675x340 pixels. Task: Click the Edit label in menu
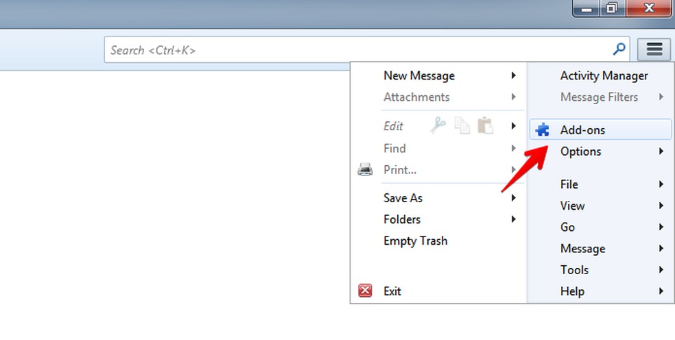[x=393, y=125]
